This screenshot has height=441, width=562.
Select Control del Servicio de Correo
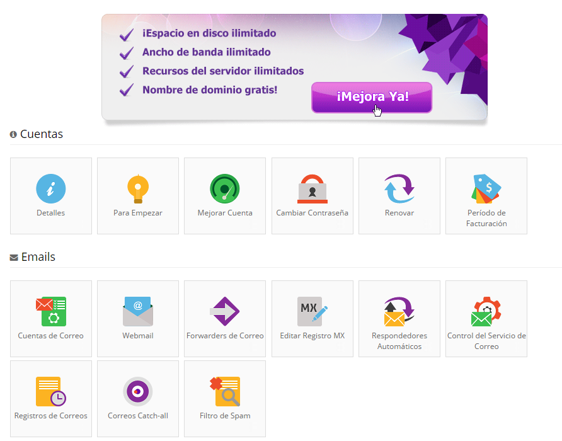pyautogui.click(x=486, y=311)
